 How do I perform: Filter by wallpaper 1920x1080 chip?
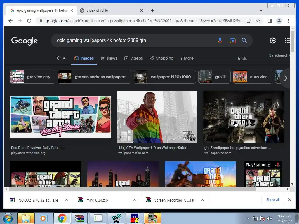click(165, 77)
